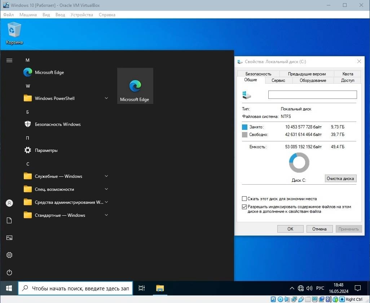Click OK in disk properties

click(290, 229)
